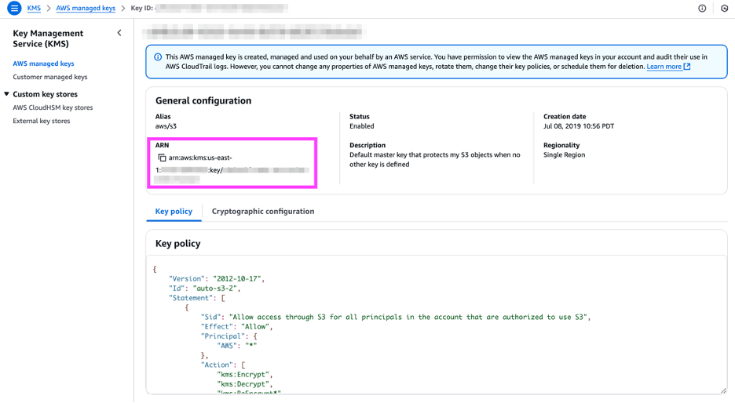This screenshot has height=403, width=735.
Task: Open the external link icon beside Learn more
Action: (687, 67)
